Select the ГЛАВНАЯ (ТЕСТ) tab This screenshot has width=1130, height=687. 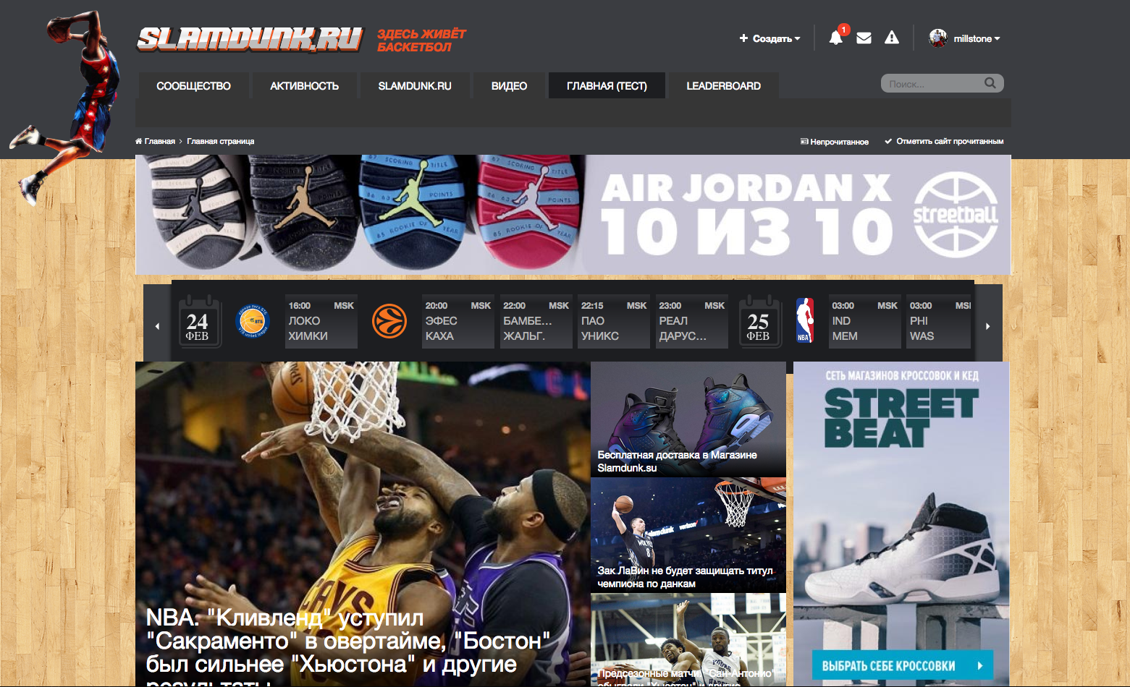click(x=607, y=85)
